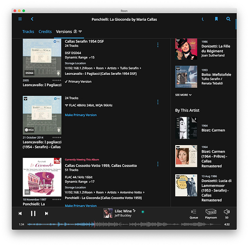Open search with the magnifier icon
The width and height of the screenshot is (249, 246).
click(x=228, y=19)
